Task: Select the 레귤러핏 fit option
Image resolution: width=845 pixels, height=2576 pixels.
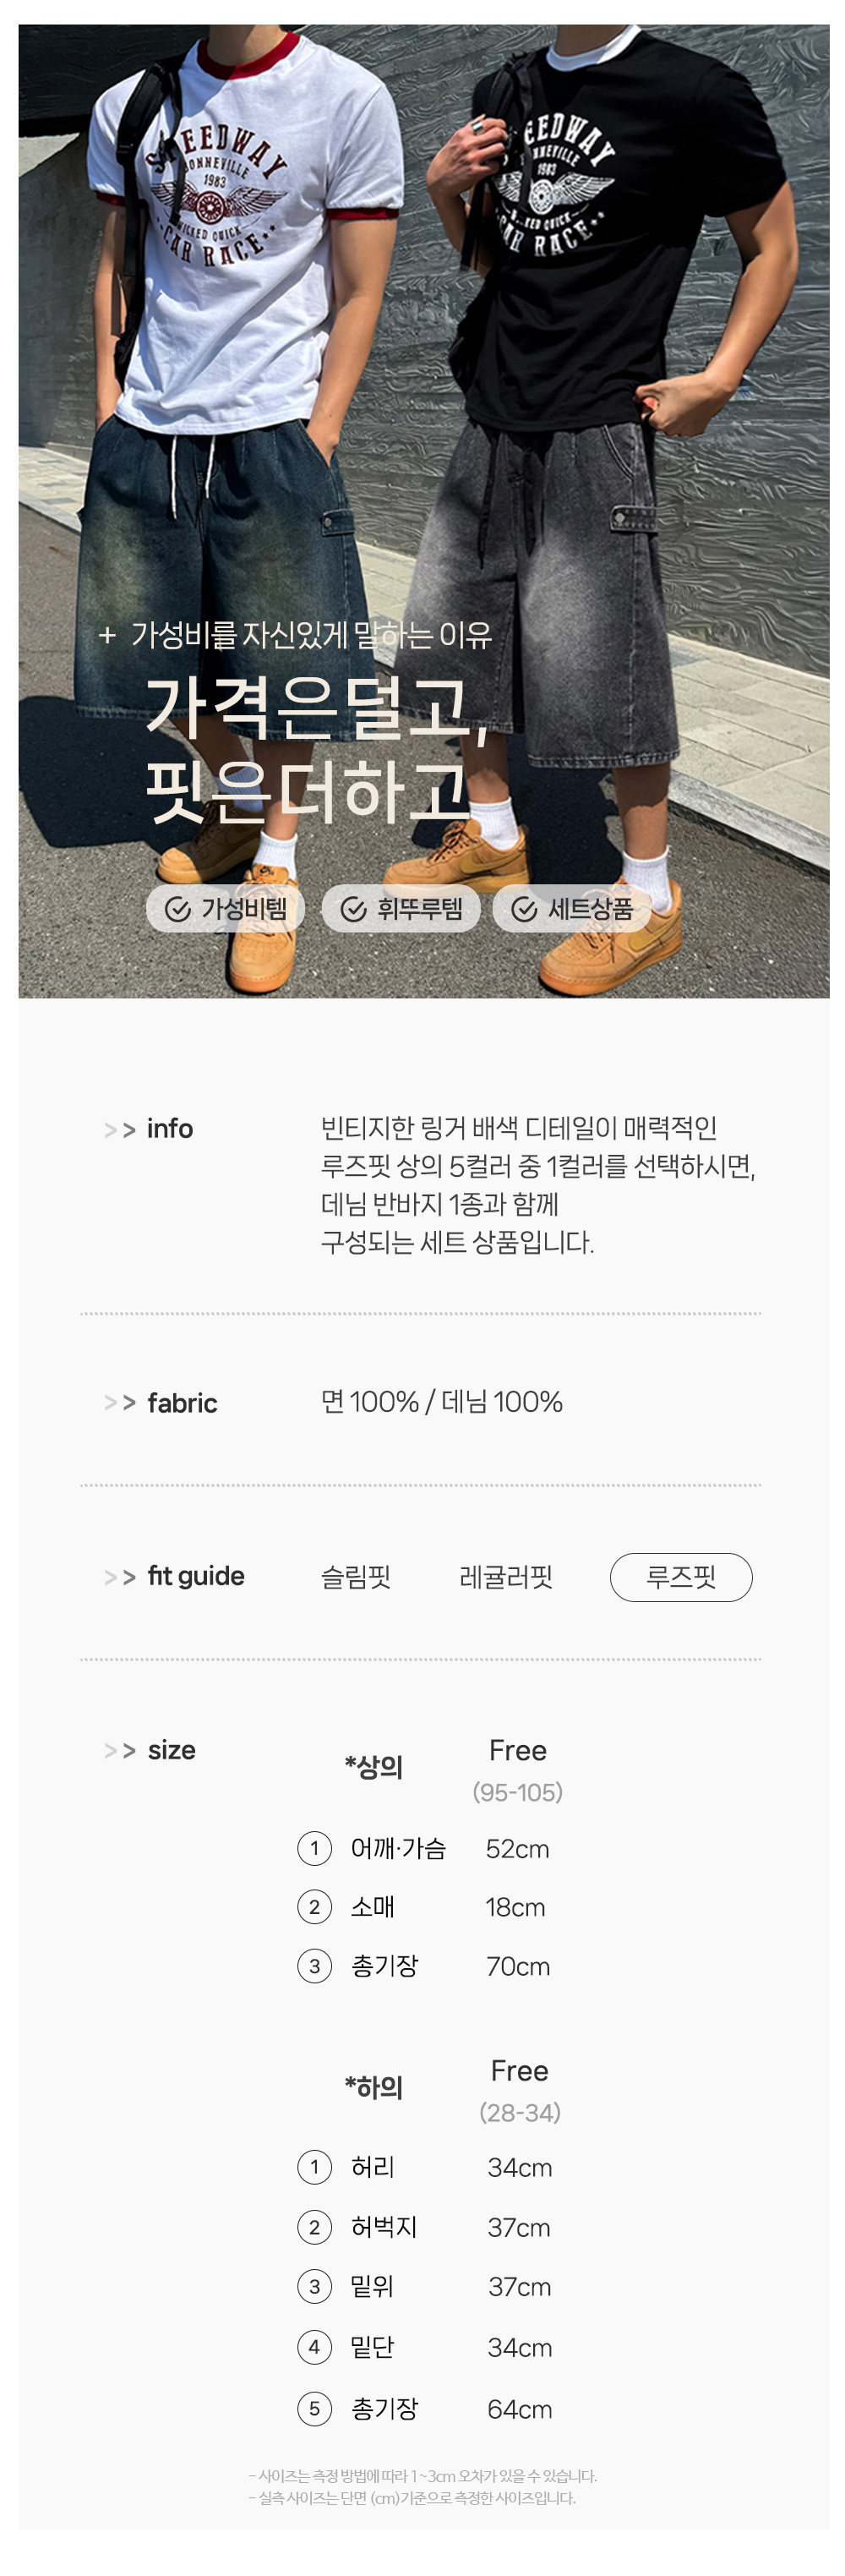Action: pyautogui.click(x=506, y=1577)
